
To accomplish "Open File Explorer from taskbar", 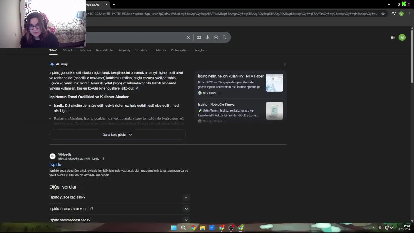I will coord(202,228).
